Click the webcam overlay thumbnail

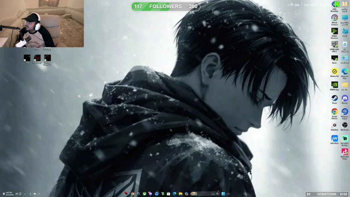(42, 24)
